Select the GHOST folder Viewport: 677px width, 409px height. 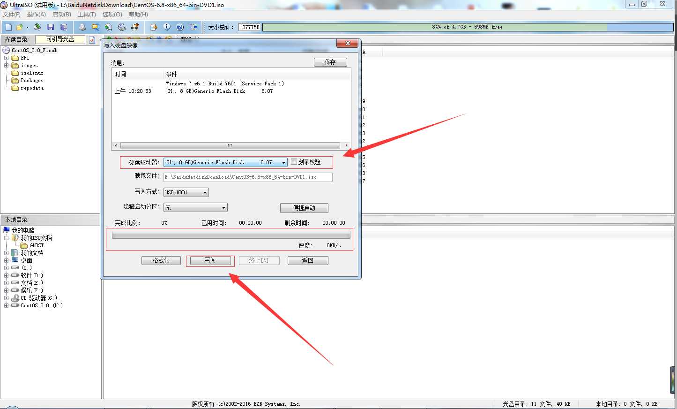(x=37, y=245)
